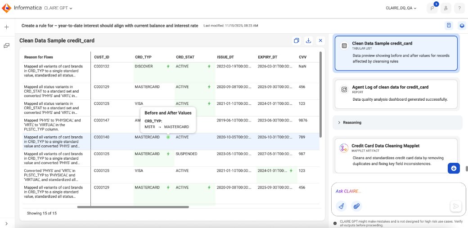The width and height of the screenshot is (468, 228).
Task: Start a new chat with plus icon
Action: [x=7, y=27]
